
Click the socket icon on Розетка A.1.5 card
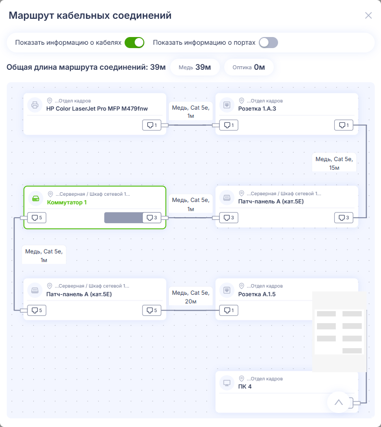(227, 290)
